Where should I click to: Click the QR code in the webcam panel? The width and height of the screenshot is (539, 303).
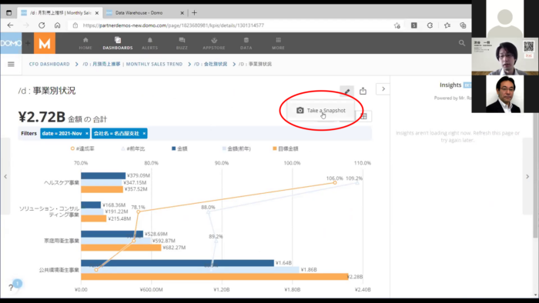tap(528, 46)
